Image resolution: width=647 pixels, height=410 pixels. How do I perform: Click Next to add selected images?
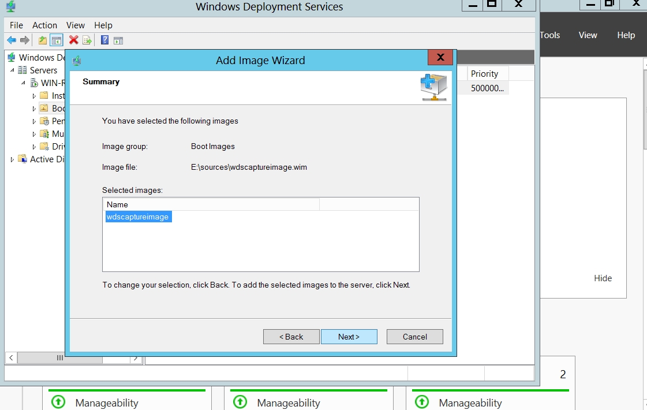[349, 337]
